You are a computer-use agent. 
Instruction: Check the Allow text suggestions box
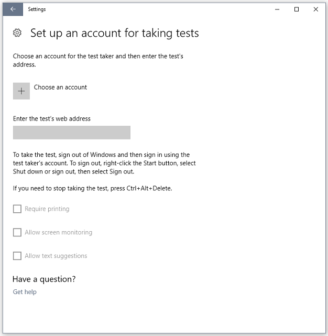17,256
